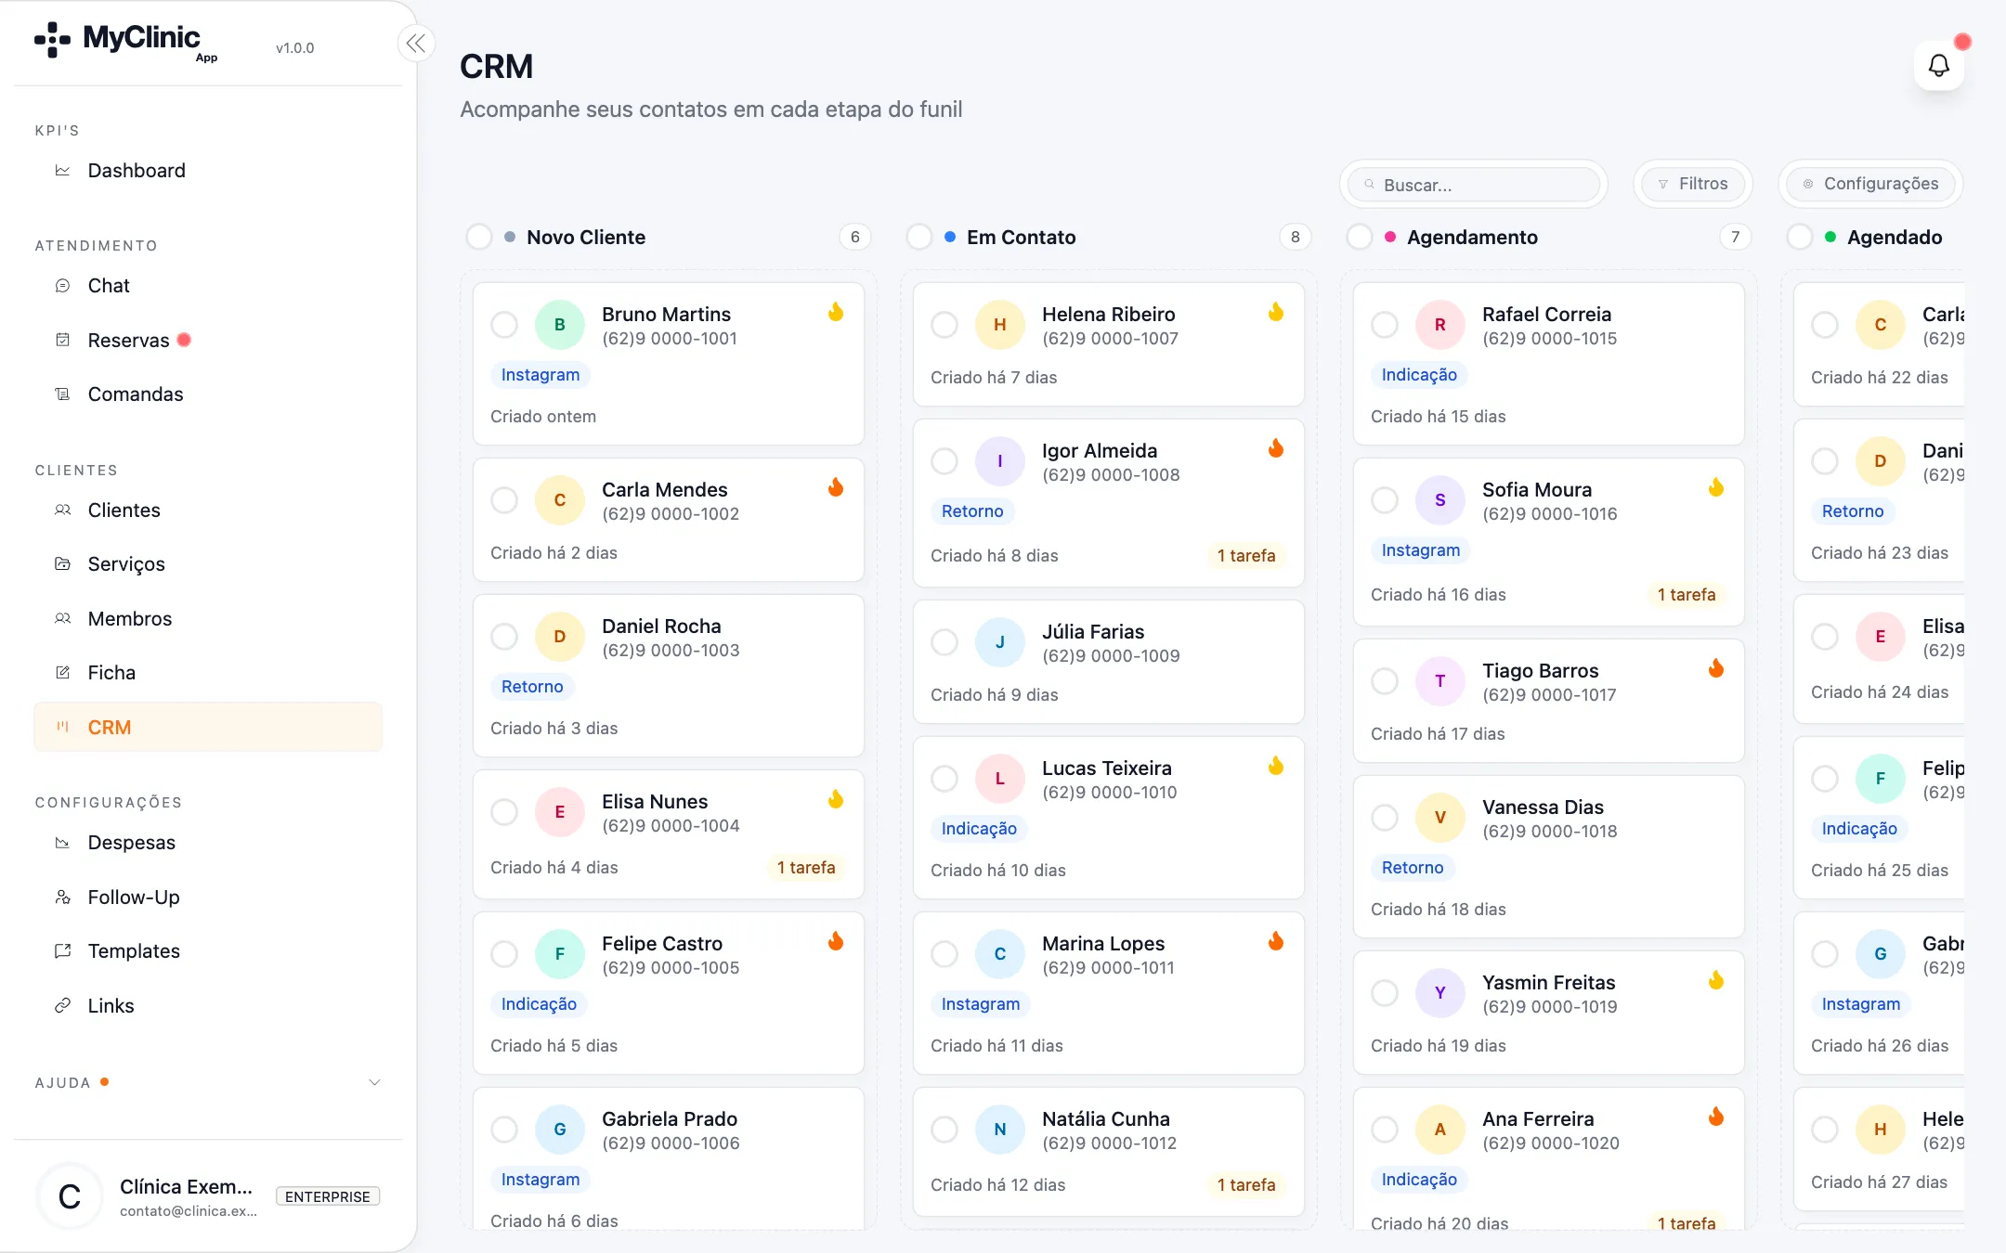Click the flame icon on Lucas Teixeira card
The image size is (2006, 1253).
[1276, 766]
